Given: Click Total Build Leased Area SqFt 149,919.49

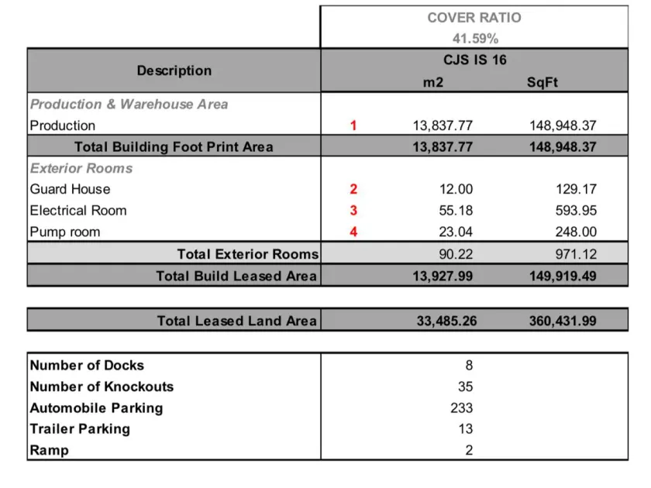Looking at the screenshot, I should 563,276.
